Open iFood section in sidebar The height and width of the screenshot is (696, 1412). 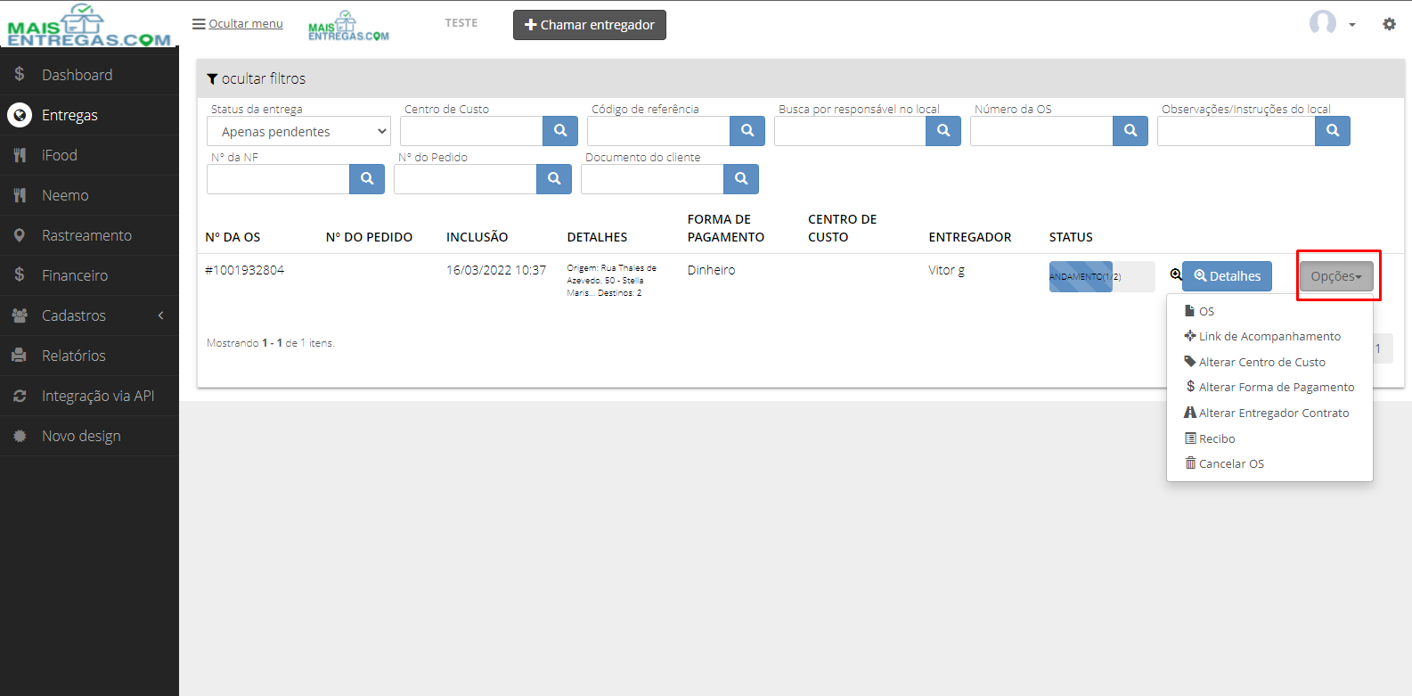pos(89,155)
